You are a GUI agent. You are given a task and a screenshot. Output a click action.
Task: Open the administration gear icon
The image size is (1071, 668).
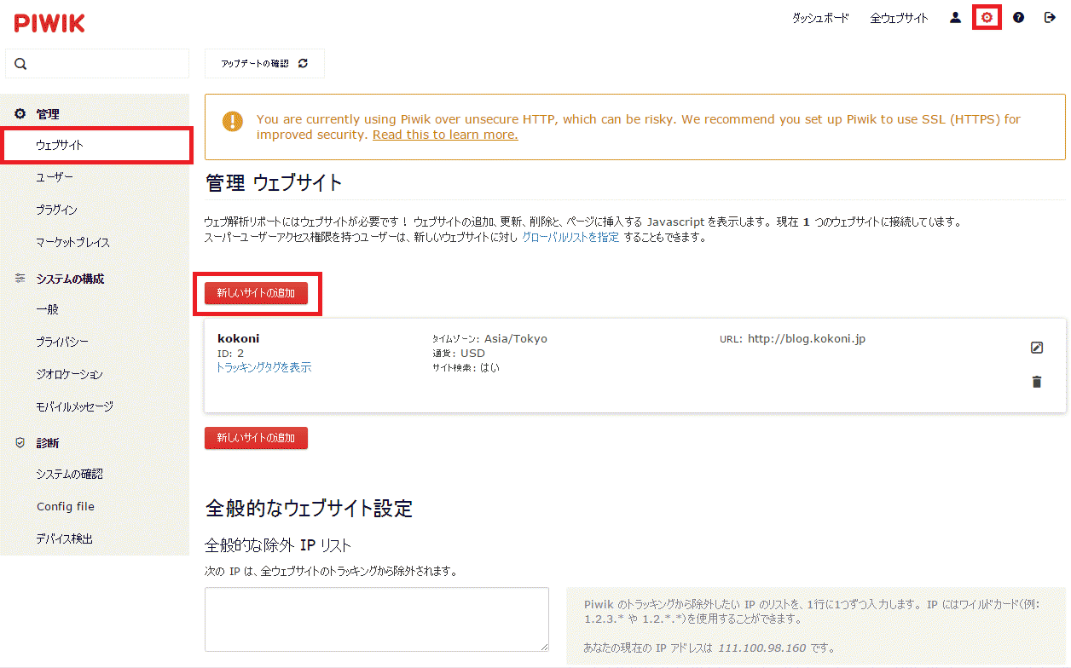(x=987, y=17)
